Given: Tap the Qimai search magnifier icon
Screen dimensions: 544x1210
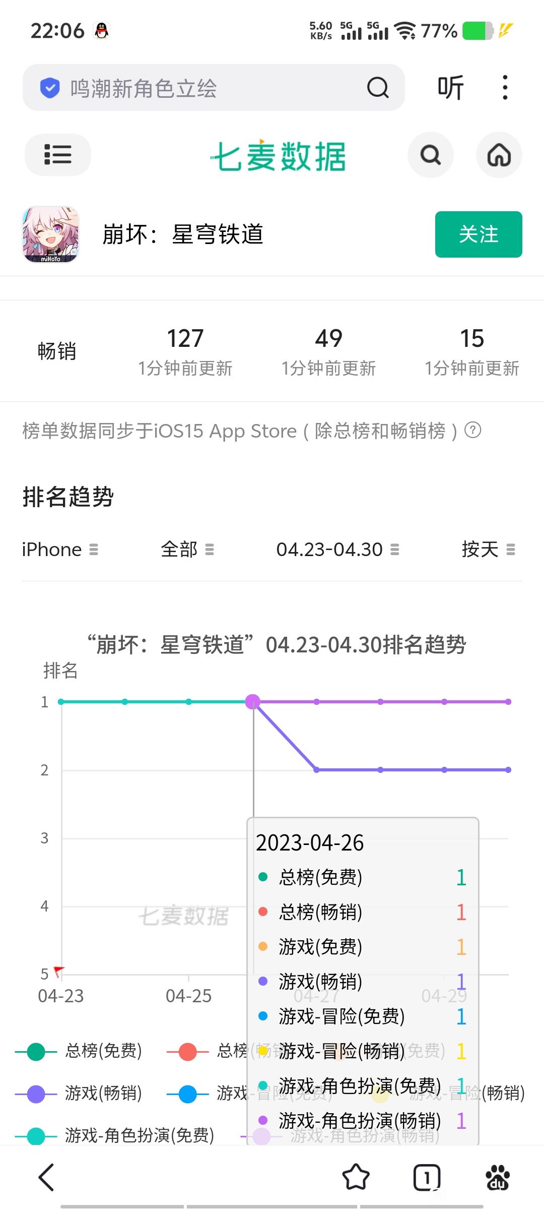Looking at the screenshot, I should point(430,155).
